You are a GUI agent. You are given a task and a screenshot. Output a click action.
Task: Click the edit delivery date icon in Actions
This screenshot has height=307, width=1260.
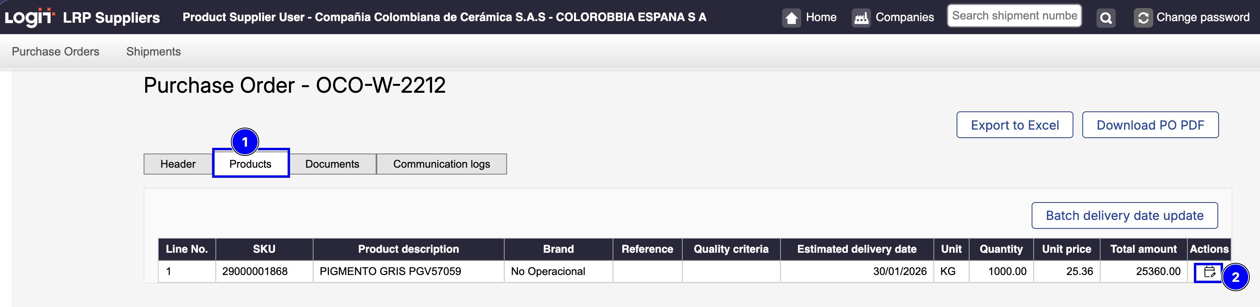pos(1209,272)
